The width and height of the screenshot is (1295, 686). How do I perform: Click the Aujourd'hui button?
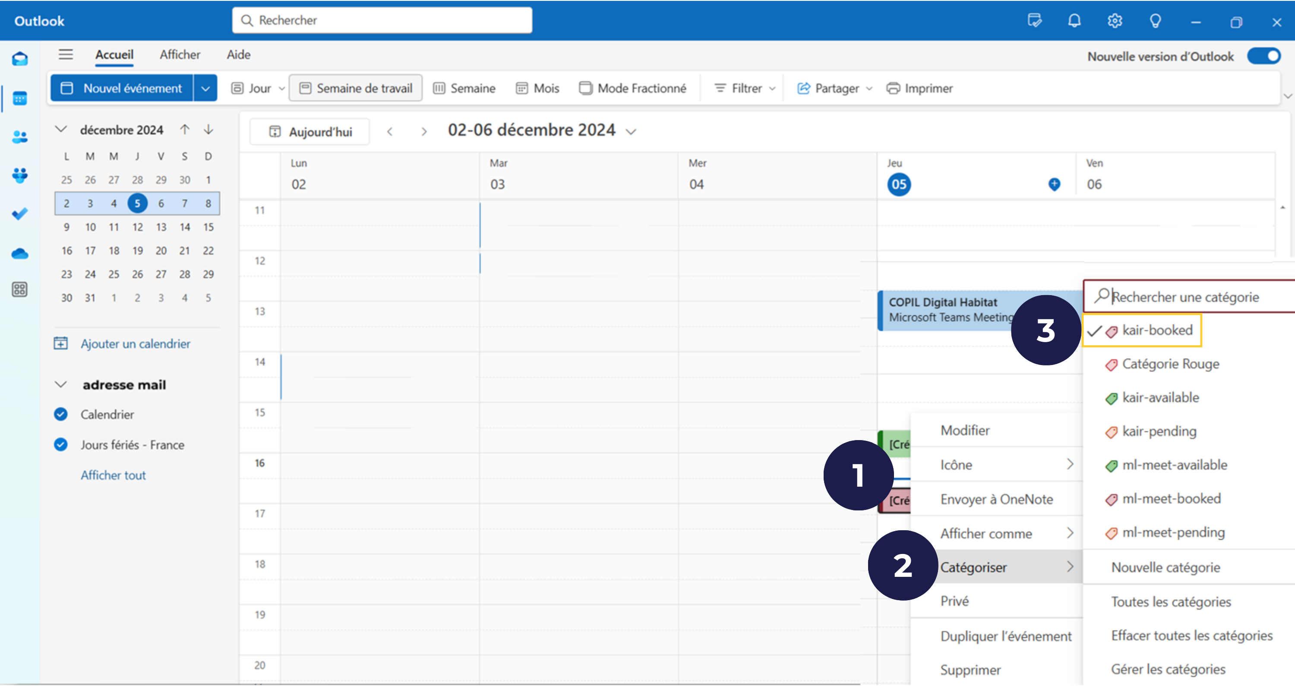[310, 132]
